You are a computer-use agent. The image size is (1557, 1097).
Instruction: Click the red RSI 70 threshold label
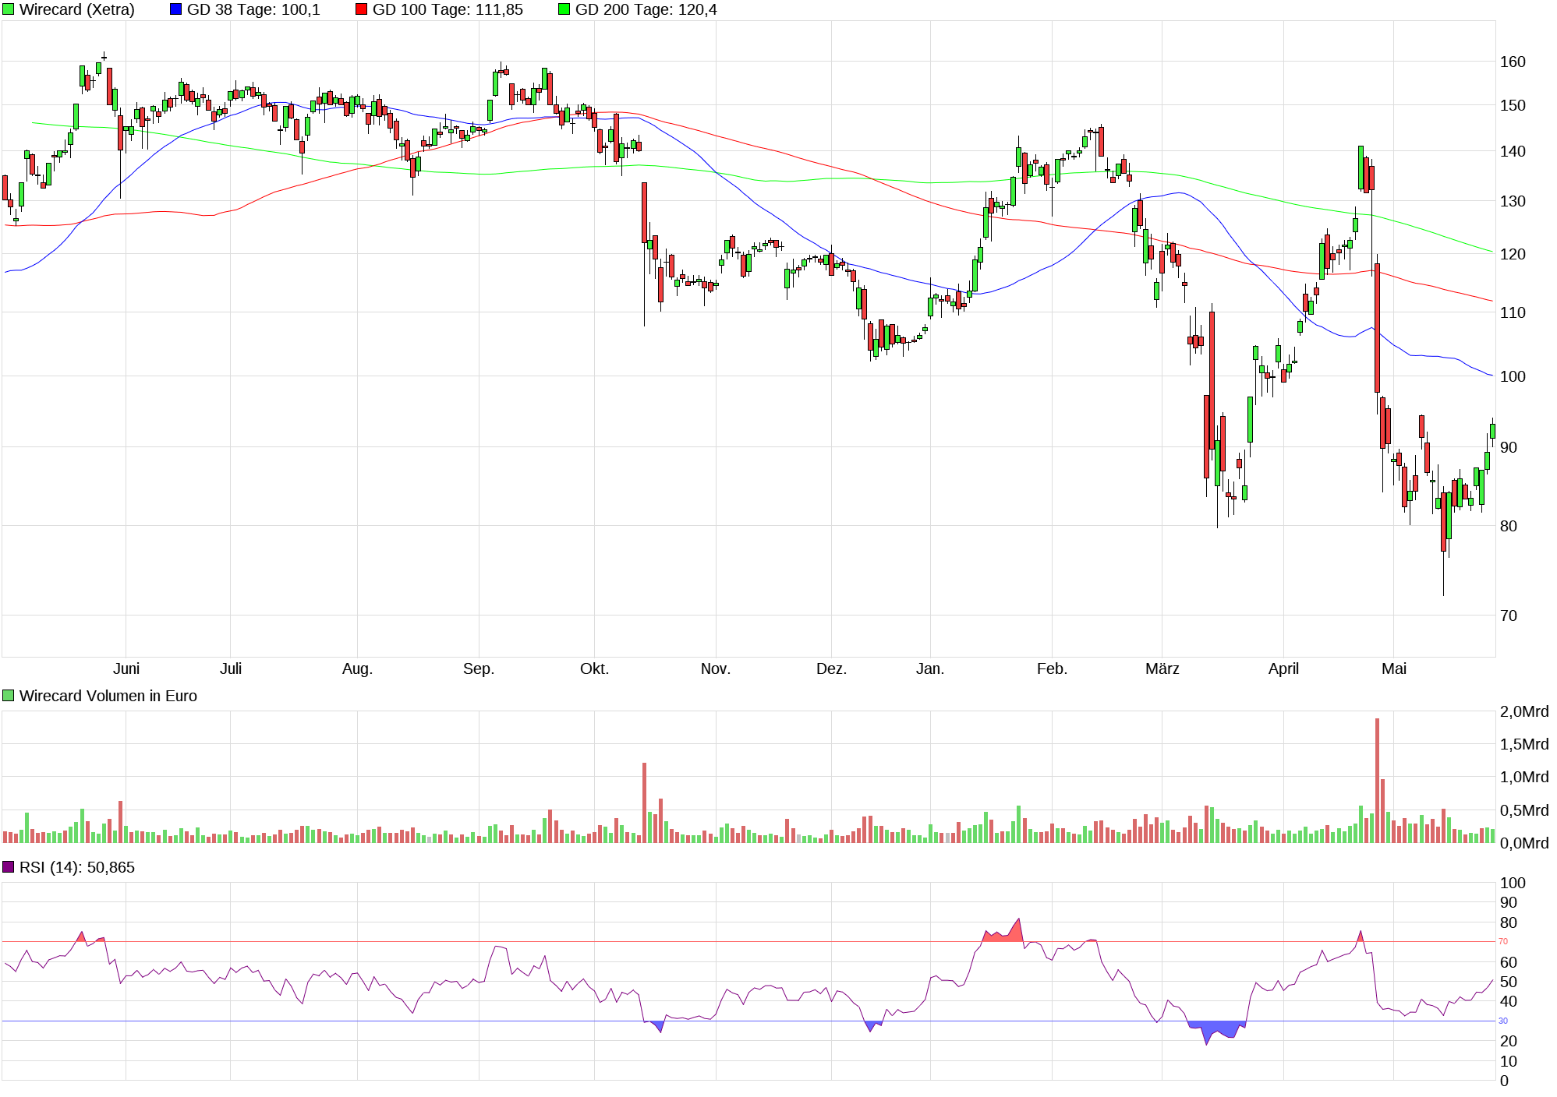[x=1502, y=941]
